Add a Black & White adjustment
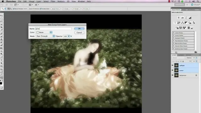This screenshot has height=113, width=201. coord(186,23)
